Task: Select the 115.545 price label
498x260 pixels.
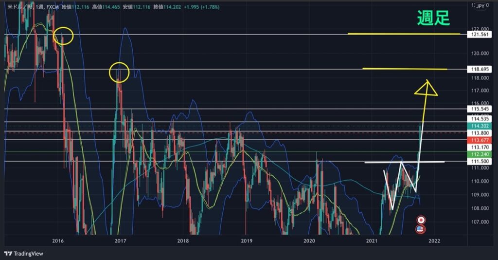Action: coord(480,109)
